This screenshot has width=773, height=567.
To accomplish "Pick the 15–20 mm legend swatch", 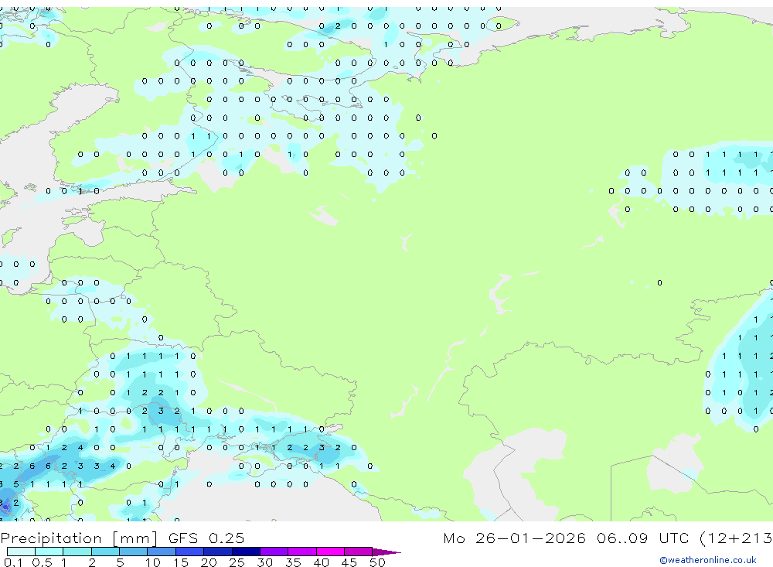I will click(190, 552).
